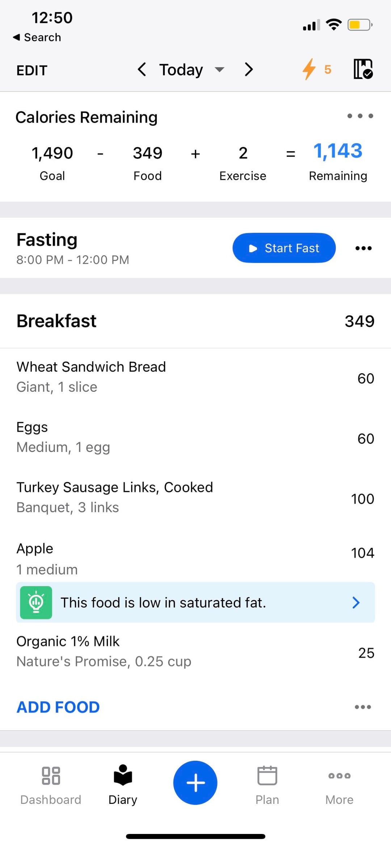The height and width of the screenshot is (847, 391).
Task: Open the complete diary icon
Action: [x=363, y=69]
